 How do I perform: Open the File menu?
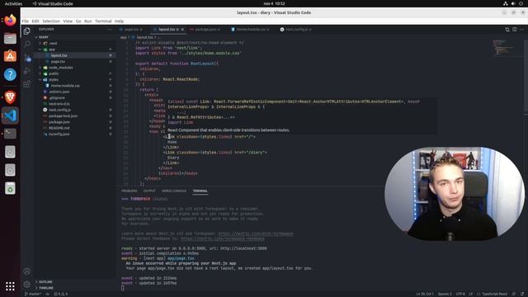point(26,21)
